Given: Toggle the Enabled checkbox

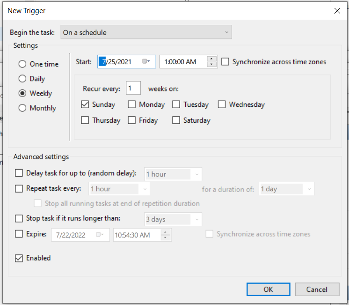Looking at the screenshot, I should point(19,258).
